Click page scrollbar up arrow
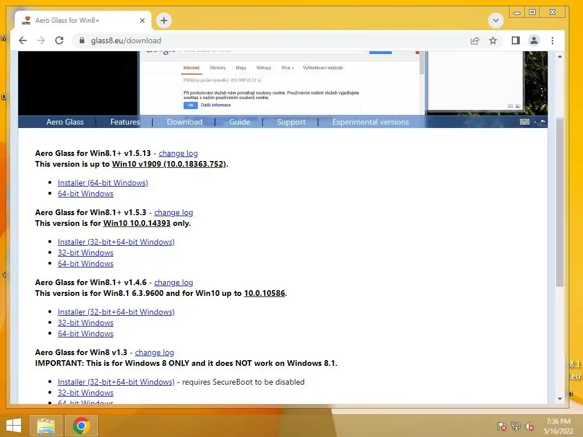Screen dimensions: 583x437 (560, 56)
